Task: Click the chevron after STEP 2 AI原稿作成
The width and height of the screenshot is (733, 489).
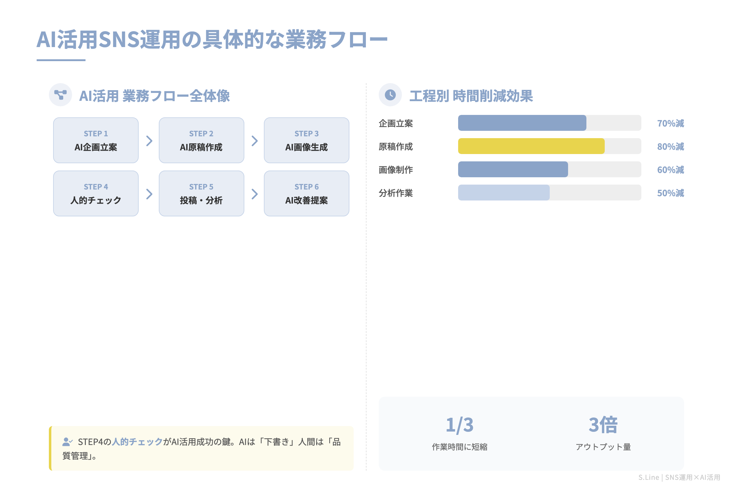Action: coord(255,140)
